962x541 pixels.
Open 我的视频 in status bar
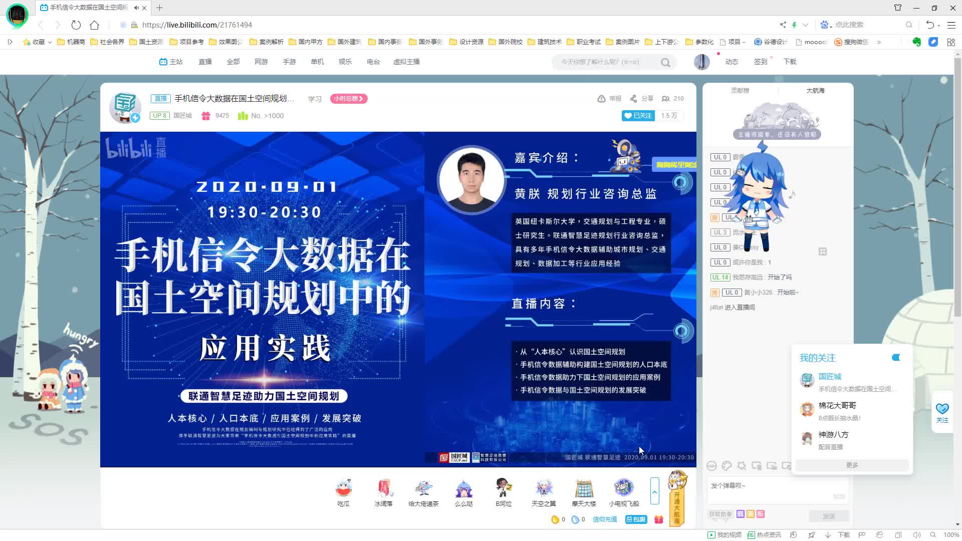coord(725,535)
